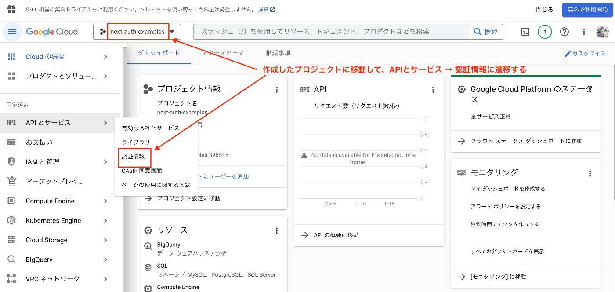
Task: Open the next-auth-examples project selector dropdown
Action: [137, 32]
